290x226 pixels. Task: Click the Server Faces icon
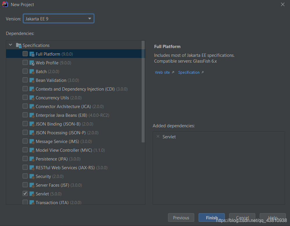pos(32,185)
